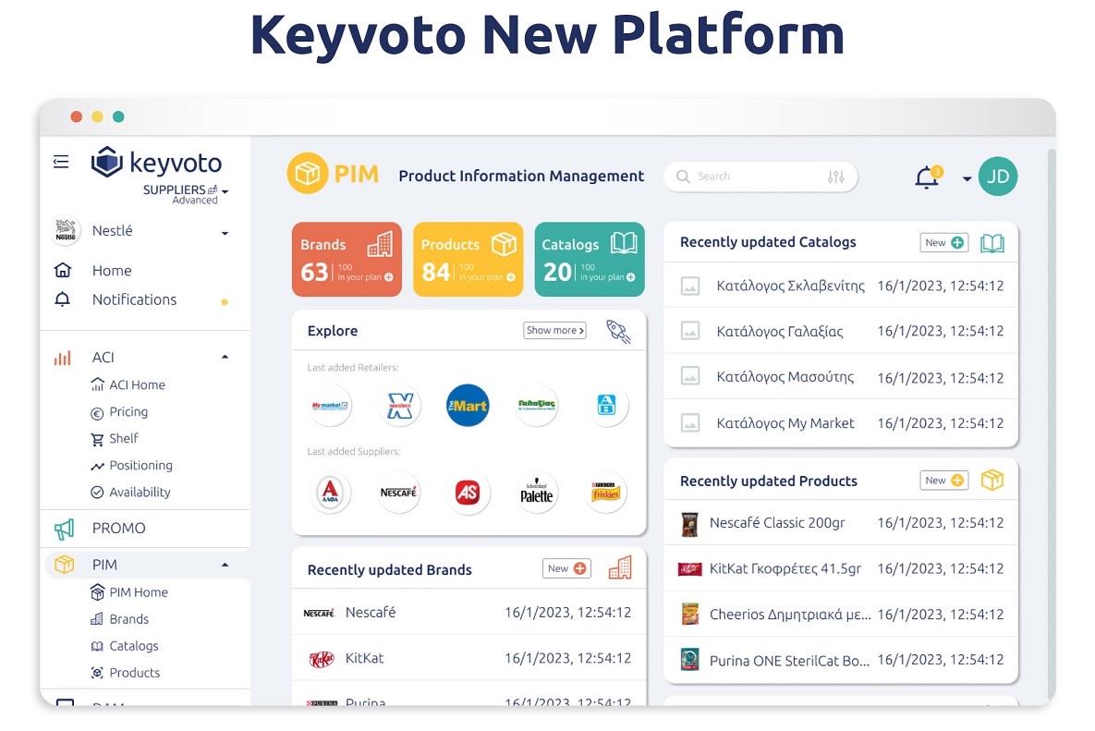The width and height of the screenshot is (1095, 731).
Task: Click the PIM box logo in header
Action: tap(308, 173)
